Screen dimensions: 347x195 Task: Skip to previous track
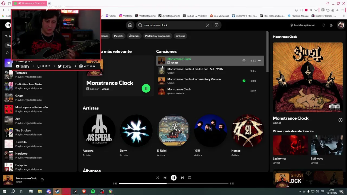[x=165, y=178]
